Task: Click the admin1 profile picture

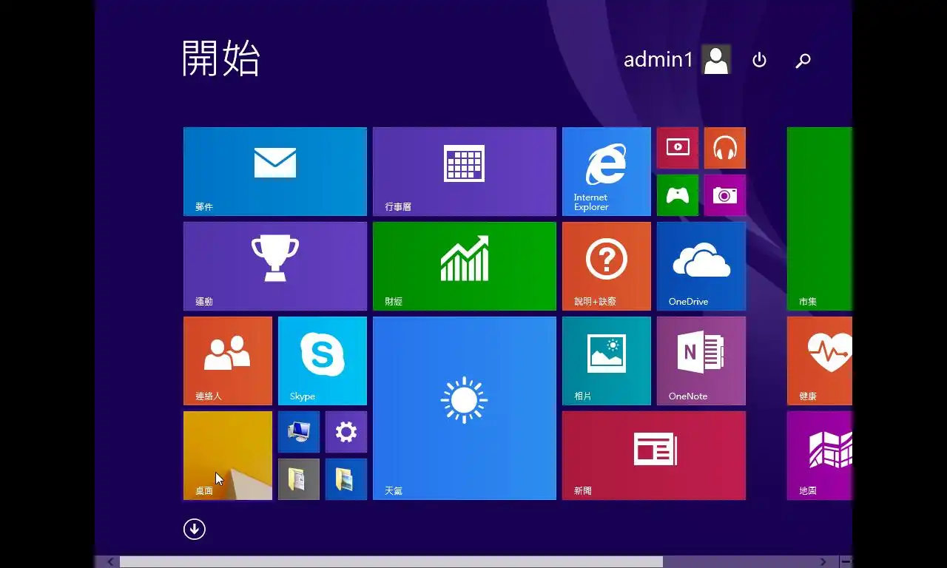Action: pyautogui.click(x=716, y=59)
